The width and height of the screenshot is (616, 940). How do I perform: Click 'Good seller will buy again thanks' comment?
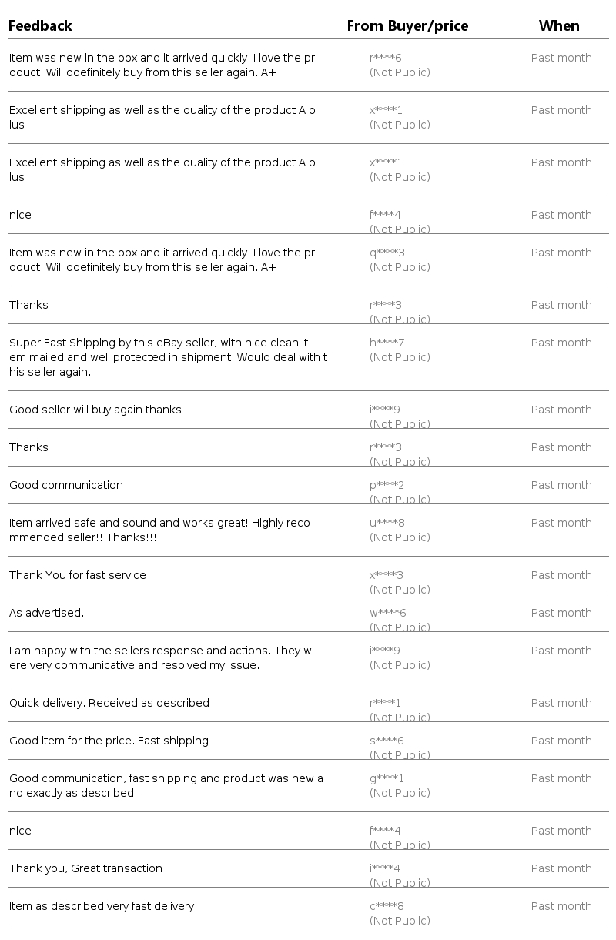pyautogui.click(x=95, y=410)
